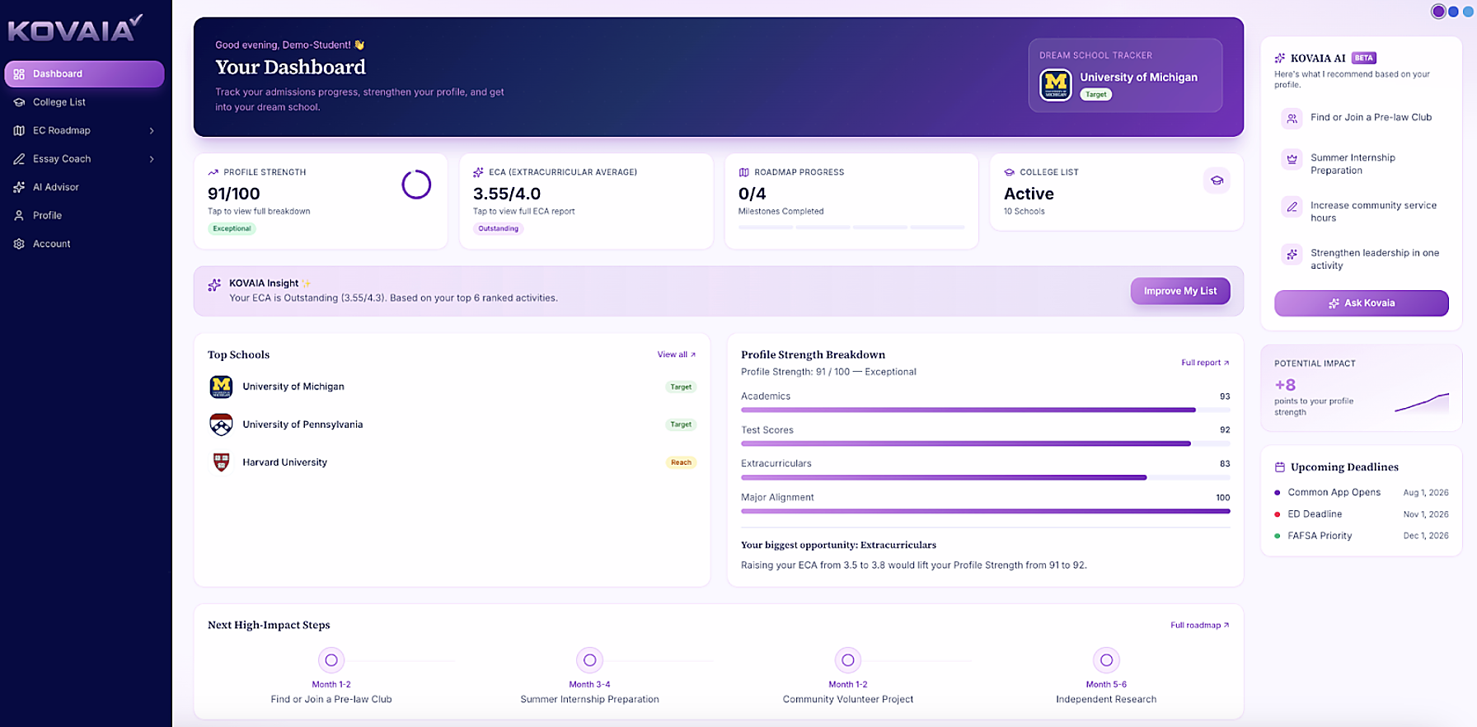Viewport: 1477px width, 727px height.
Task: Open EC Roadmap from sidebar
Action: pos(84,130)
